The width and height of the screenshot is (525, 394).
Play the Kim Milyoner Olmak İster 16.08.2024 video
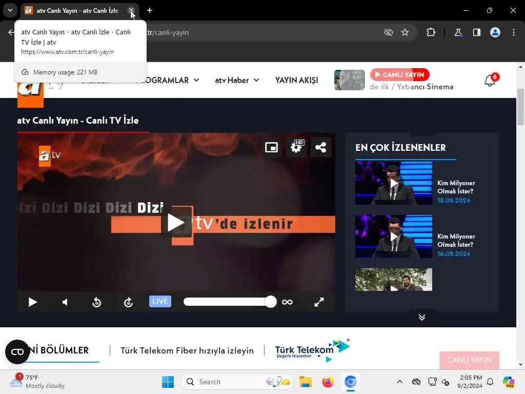pos(394,237)
